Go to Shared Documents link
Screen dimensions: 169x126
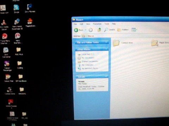[x=88, y=61]
